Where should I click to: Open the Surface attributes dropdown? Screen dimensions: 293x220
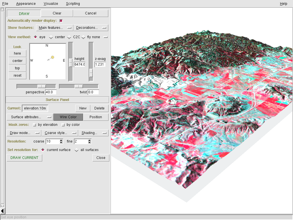[x=30, y=117]
